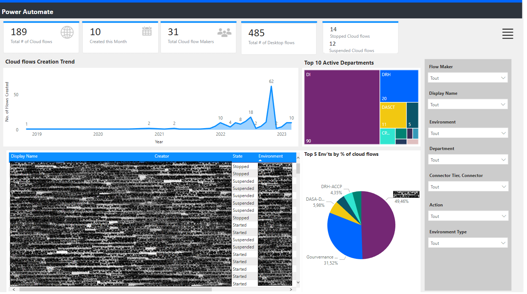Expand the Environment filter dropdown

point(468,133)
